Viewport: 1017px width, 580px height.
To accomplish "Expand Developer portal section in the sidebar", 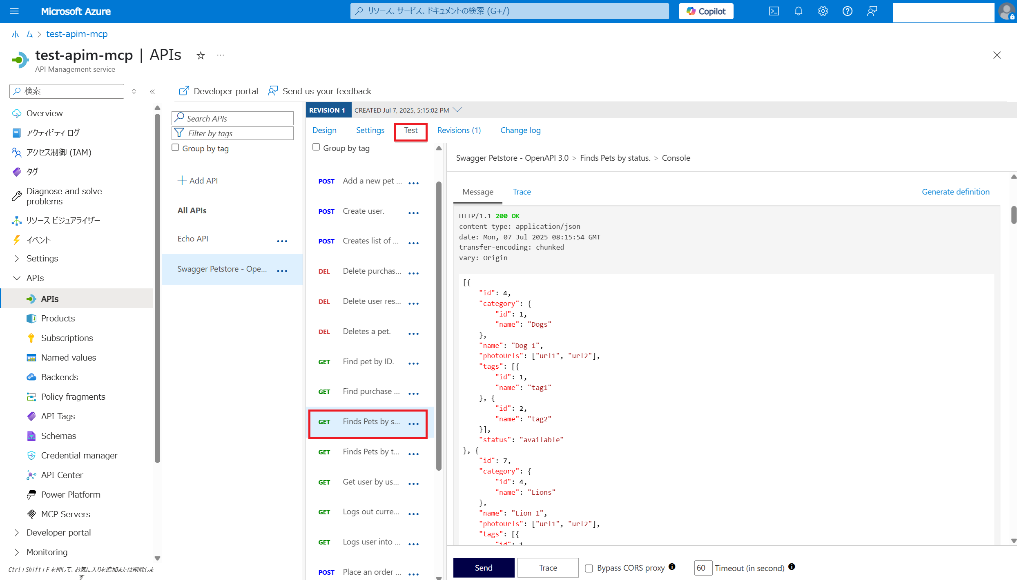I will pyautogui.click(x=17, y=533).
